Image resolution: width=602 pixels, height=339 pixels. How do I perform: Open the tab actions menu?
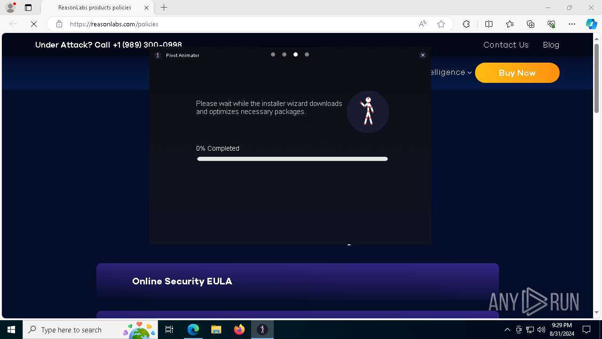(28, 8)
